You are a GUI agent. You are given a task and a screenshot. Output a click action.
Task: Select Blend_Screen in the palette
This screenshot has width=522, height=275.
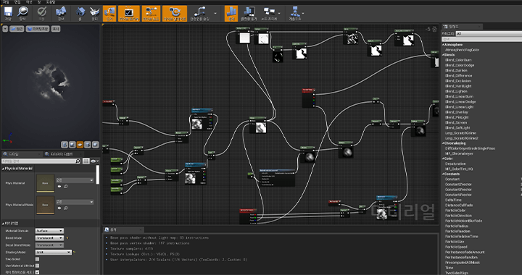tap(456, 122)
